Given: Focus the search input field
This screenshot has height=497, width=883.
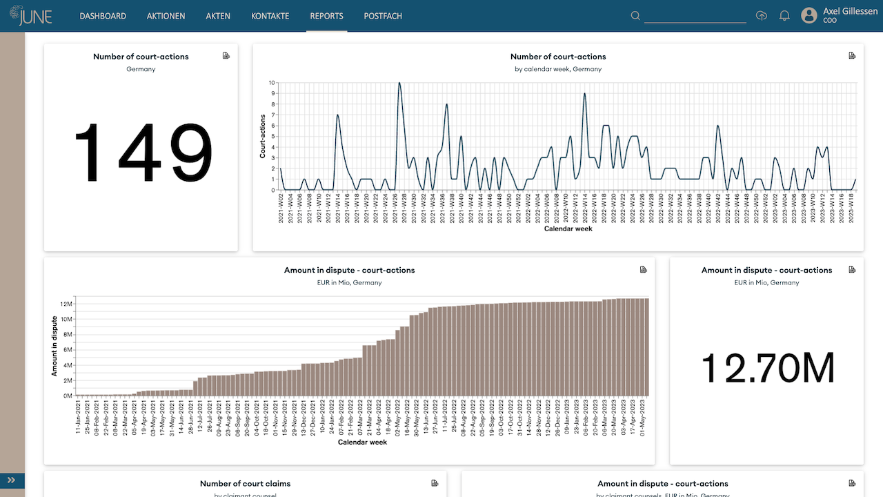Looking at the screenshot, I should 695,16.
